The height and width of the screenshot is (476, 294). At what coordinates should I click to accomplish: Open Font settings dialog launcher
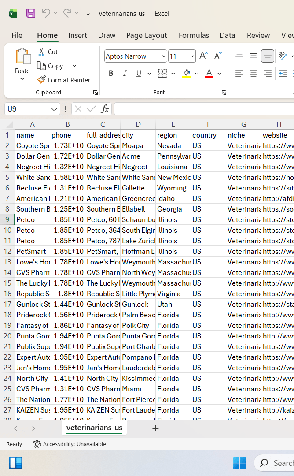(224, 93)
